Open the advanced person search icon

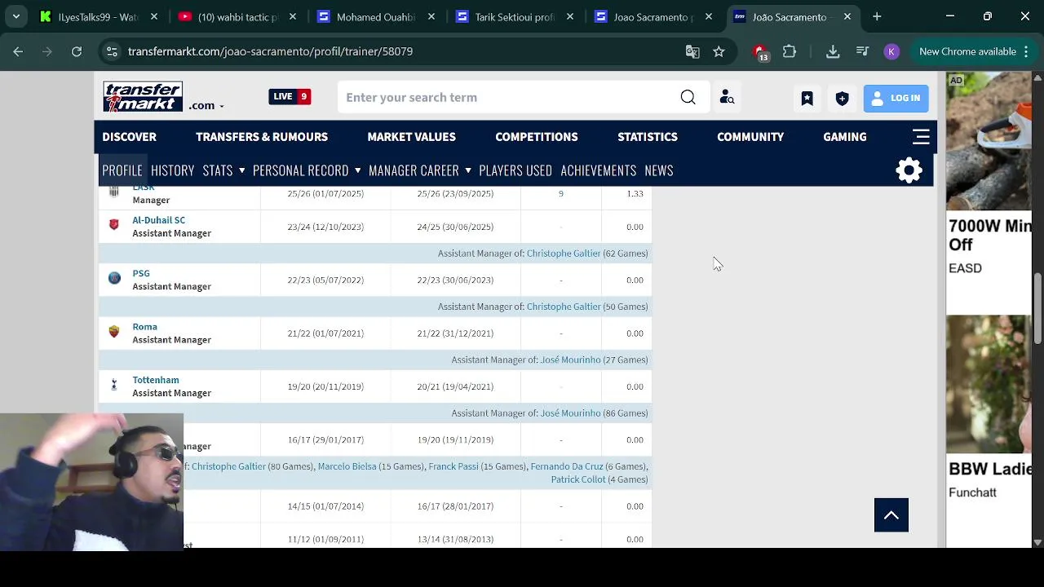point(727,97)
